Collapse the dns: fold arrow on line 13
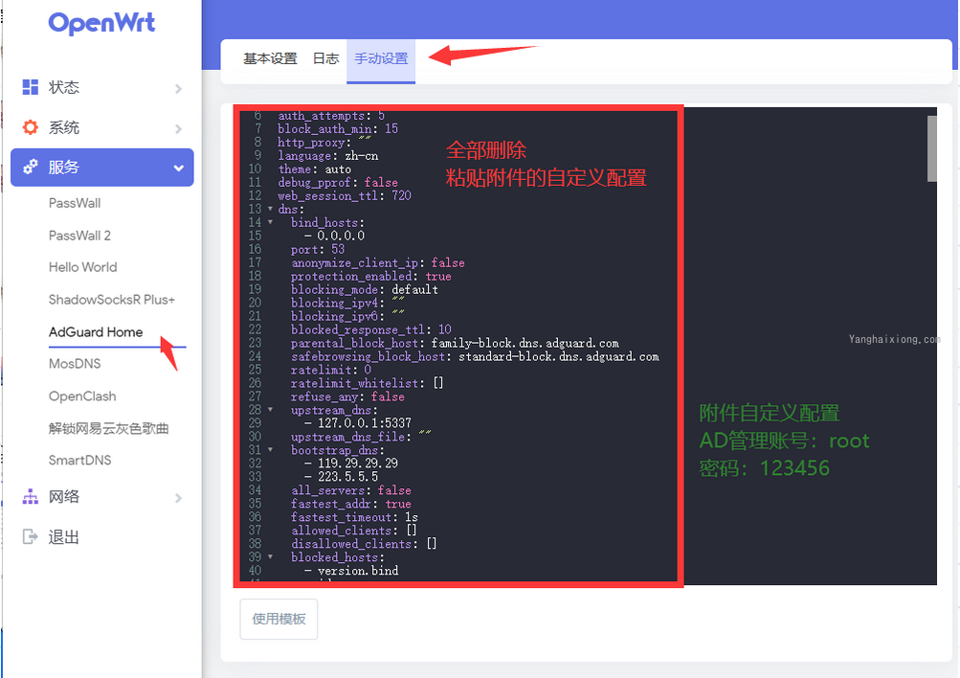The image size is (960, 678). pos(270,209)
